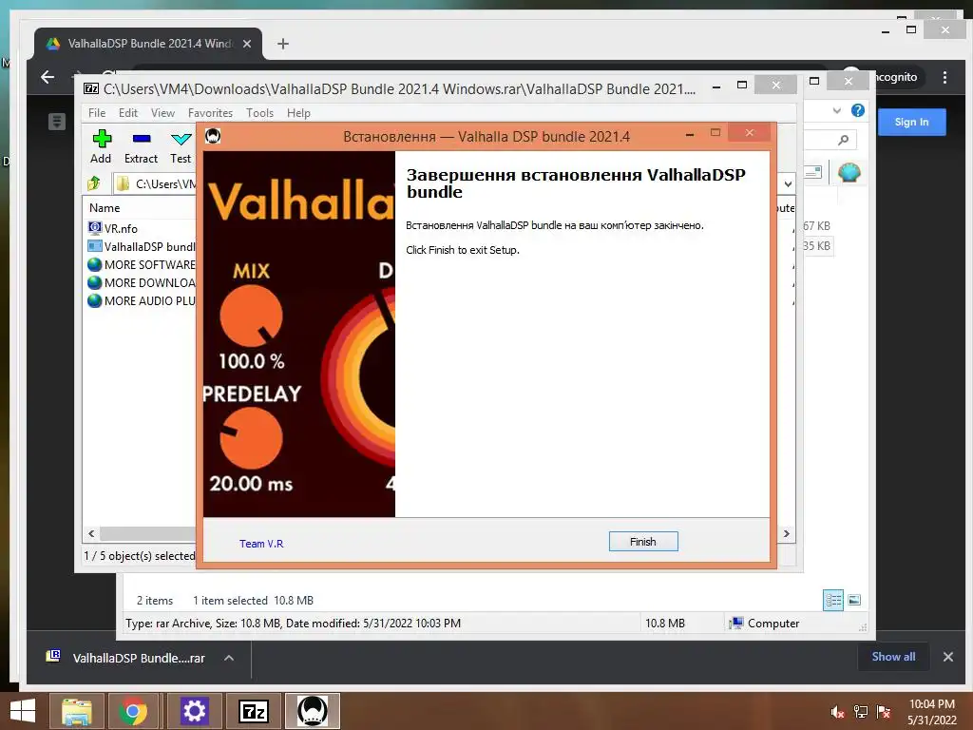Click the Explorer help question mark icon
The image size is (973, 730).
click(858, 110)
